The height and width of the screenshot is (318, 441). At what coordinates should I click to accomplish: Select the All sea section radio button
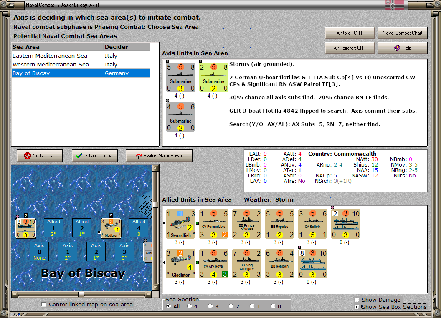[168, 306]
